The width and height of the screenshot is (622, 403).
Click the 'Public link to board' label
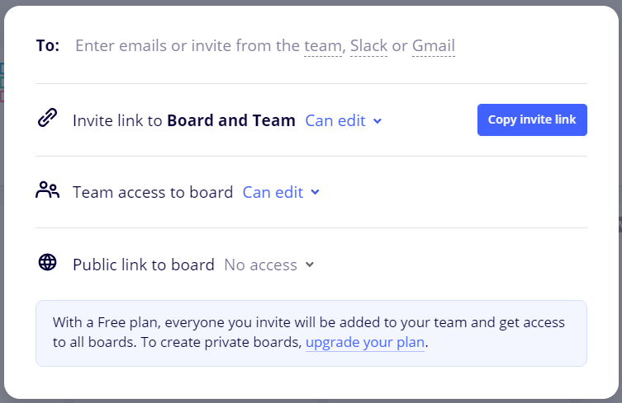coord(144,265)
